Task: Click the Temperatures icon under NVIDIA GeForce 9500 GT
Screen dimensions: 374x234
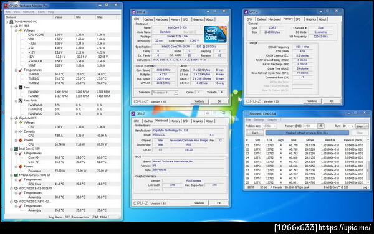Action: tap(21, 179)
